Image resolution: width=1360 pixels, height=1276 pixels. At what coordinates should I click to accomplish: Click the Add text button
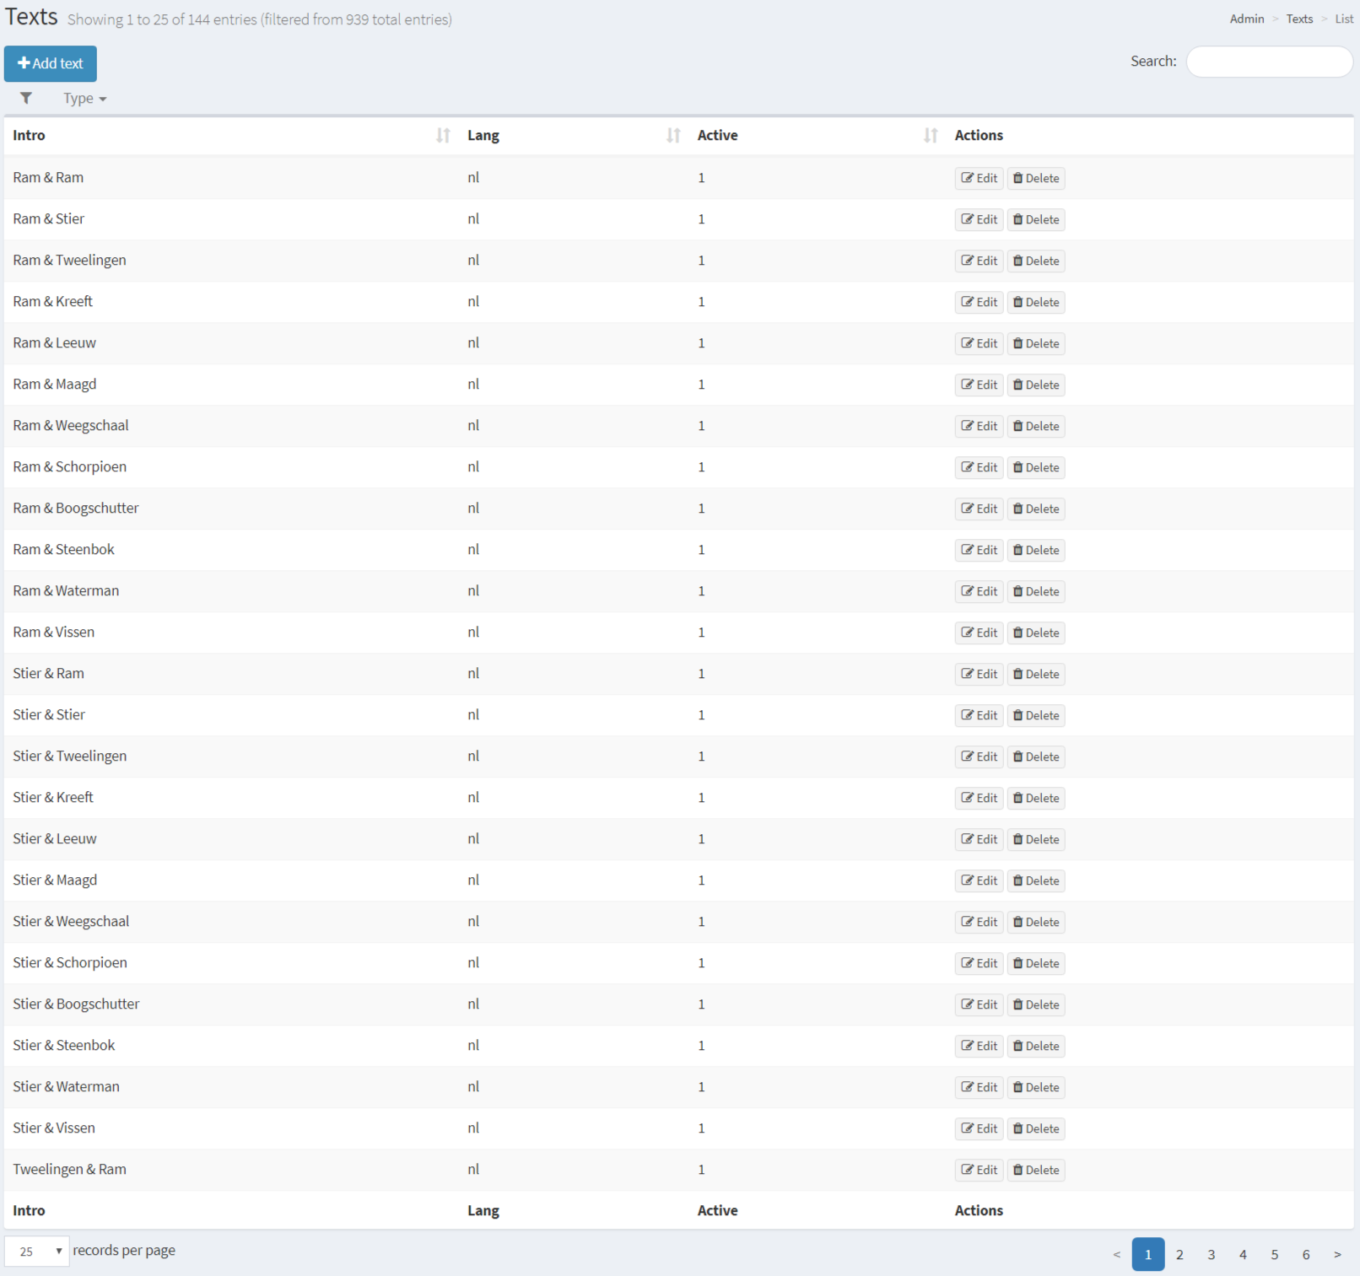[51, 64]
